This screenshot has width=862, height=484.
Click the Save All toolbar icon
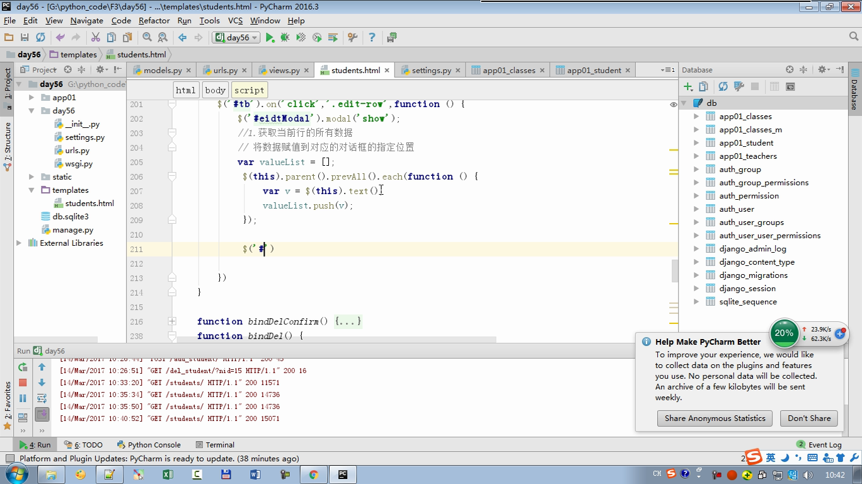pyautogui.click(x=25, y=38)
